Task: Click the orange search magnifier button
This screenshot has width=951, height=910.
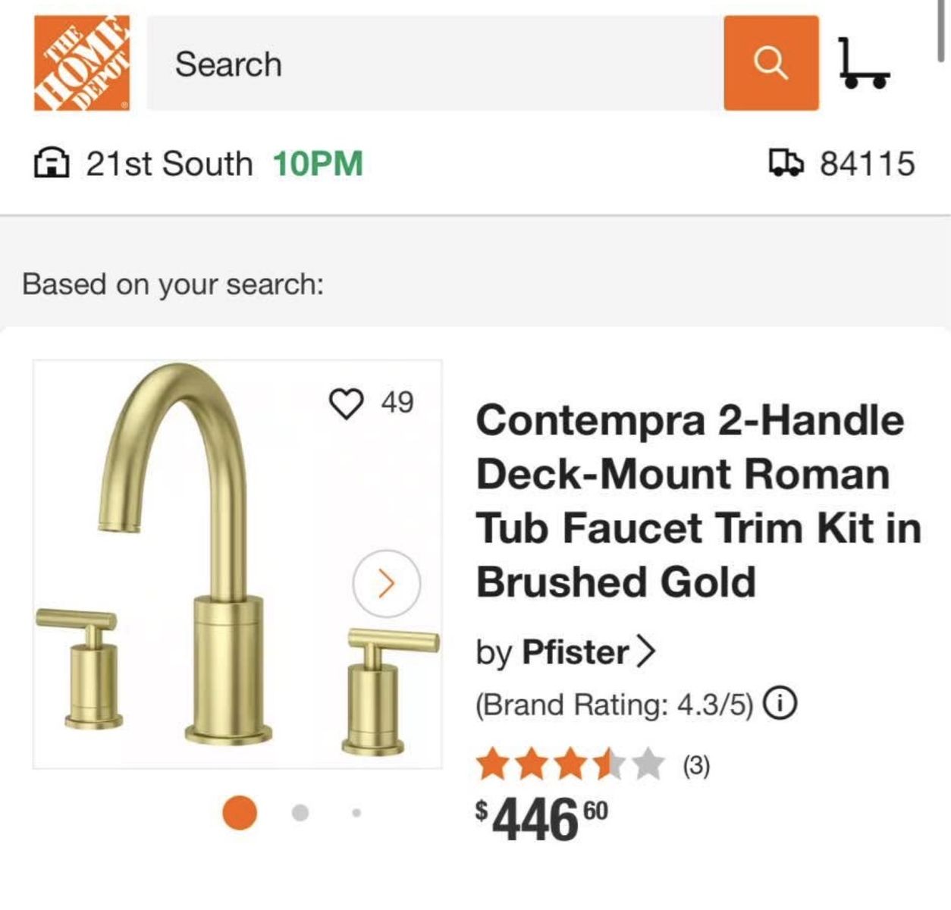Action: click(771, 63)
